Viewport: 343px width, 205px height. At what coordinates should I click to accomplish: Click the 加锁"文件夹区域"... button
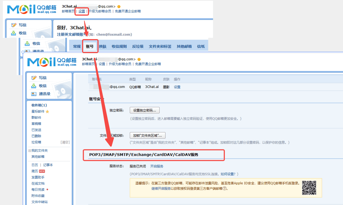pyautogui.click(x=148, y=135)
